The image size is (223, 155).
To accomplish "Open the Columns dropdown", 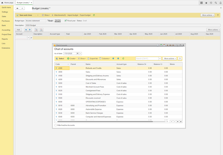I will coord(105,59).
